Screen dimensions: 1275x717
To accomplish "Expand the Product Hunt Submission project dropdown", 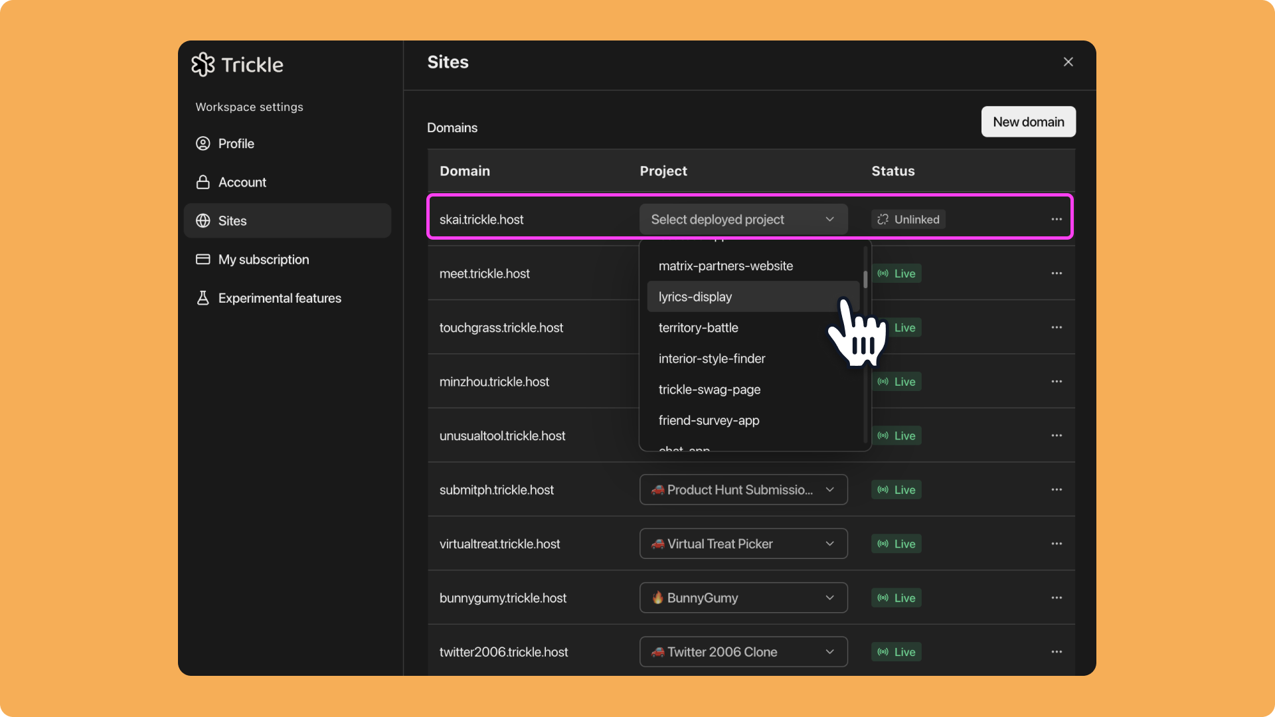I will pyautogui.click(x=743, y=490).
